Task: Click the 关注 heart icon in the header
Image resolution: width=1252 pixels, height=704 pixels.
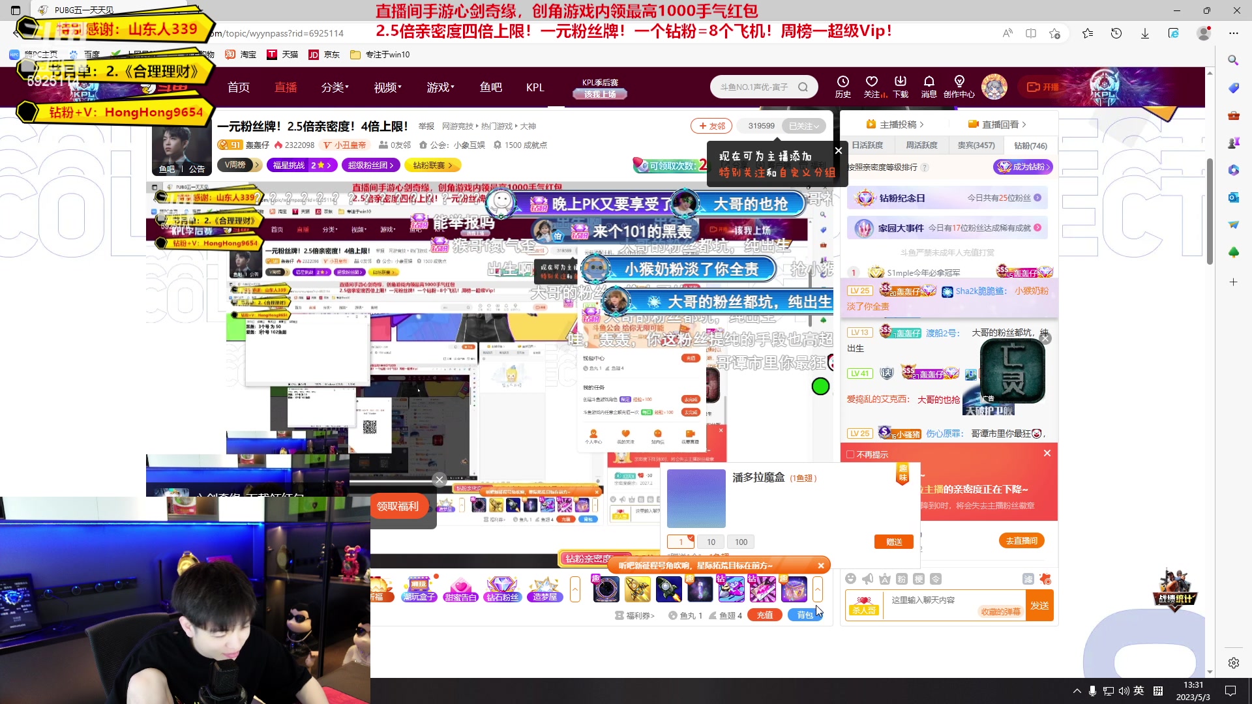Action: point(872,81)
